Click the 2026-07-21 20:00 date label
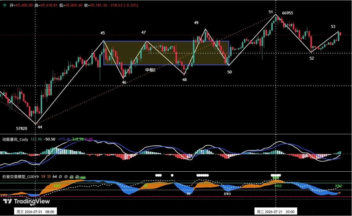Screen dimensions: 352x216 276,212
